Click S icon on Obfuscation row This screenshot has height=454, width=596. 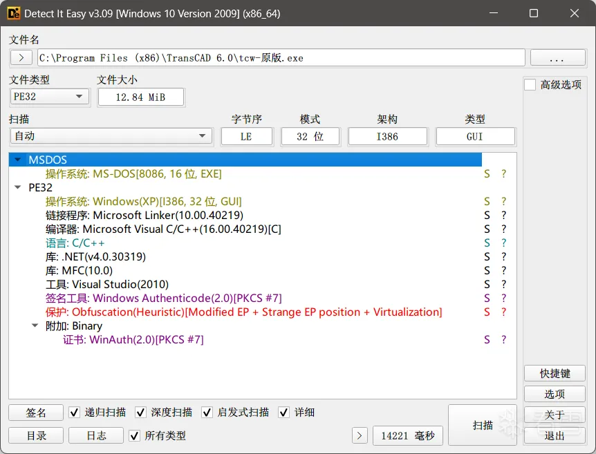point(487,312)
